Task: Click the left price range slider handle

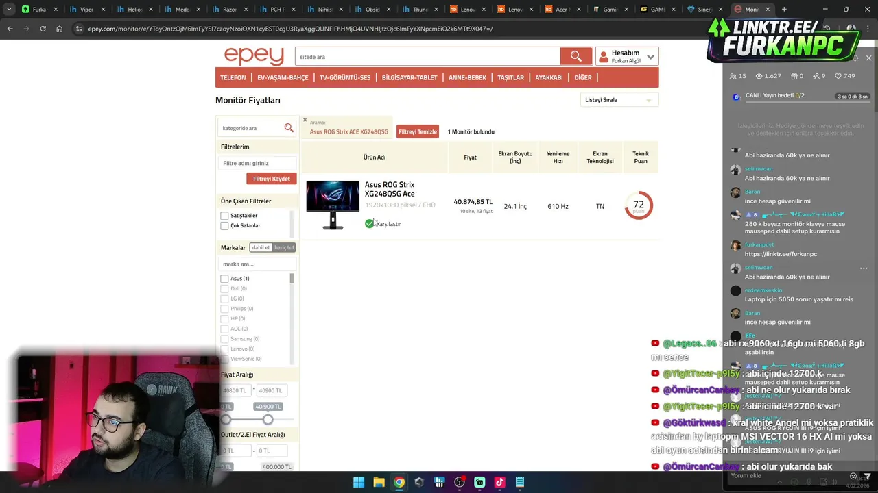Action: coord(226,419)
